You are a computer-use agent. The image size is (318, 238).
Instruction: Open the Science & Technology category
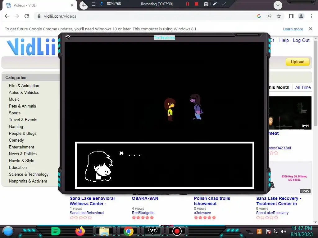(x=29, y=174)
